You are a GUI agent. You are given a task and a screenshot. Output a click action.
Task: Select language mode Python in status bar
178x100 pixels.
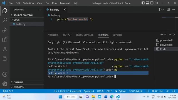122,91
